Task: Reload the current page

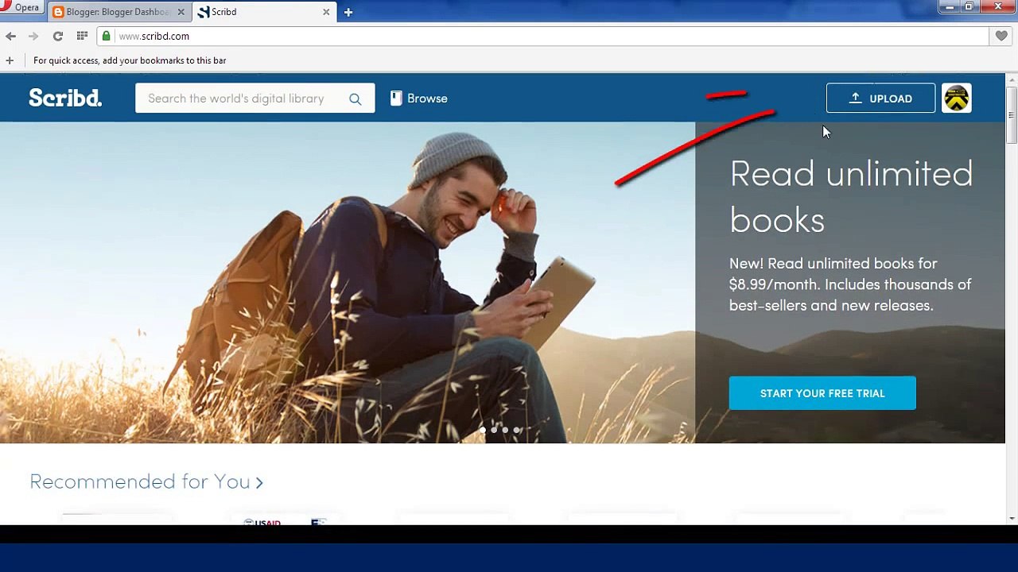Action: pos(57,36)
